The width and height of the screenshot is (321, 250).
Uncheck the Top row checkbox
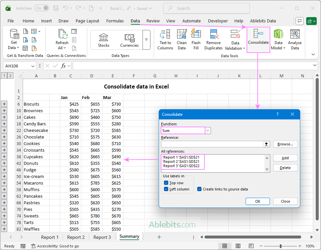click(x=166, y=183)
